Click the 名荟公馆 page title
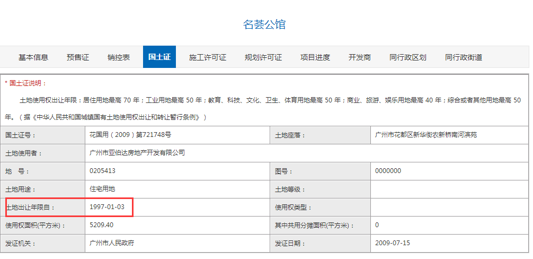 [x=264, y=24]
